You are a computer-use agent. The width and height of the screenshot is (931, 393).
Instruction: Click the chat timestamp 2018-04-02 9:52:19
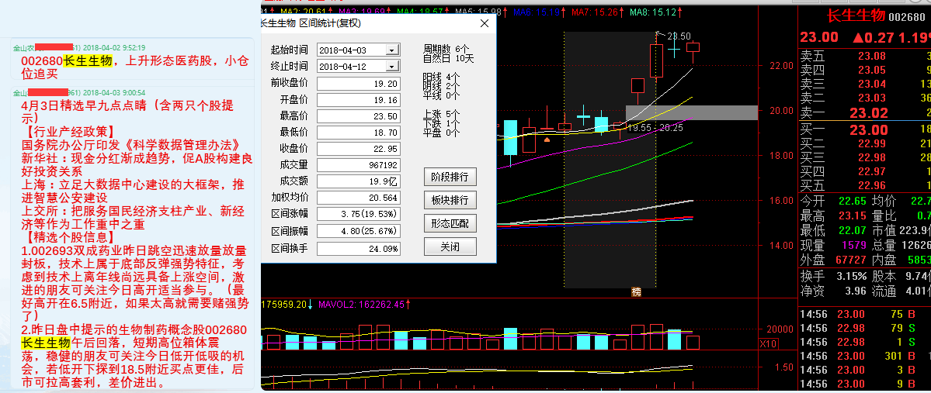pos(114,47)
